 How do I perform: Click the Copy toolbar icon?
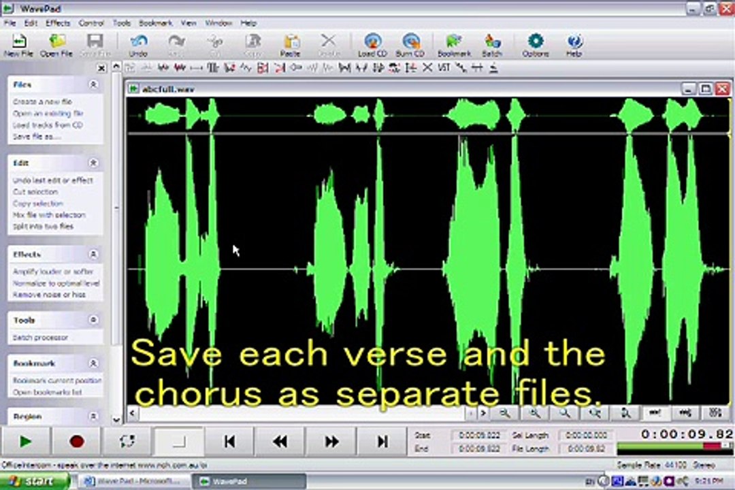[x=252, y=46]
